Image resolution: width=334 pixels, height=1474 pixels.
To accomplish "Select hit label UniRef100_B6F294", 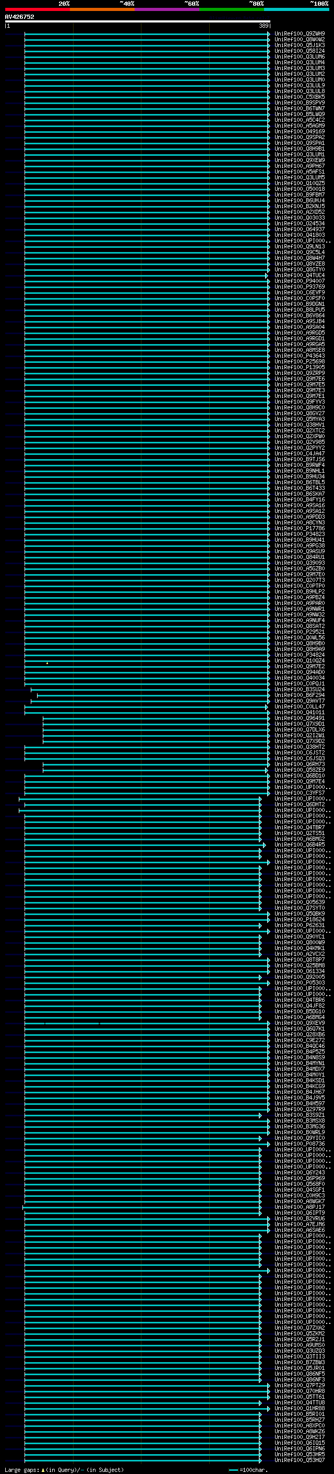I will pyautogui.click(x=300, y=695).
